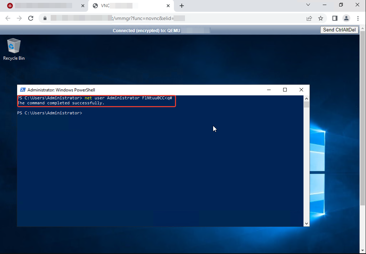This screenshot has height=254, width=366.
Task: Click the browser reload icon
Action: point(31,18)
